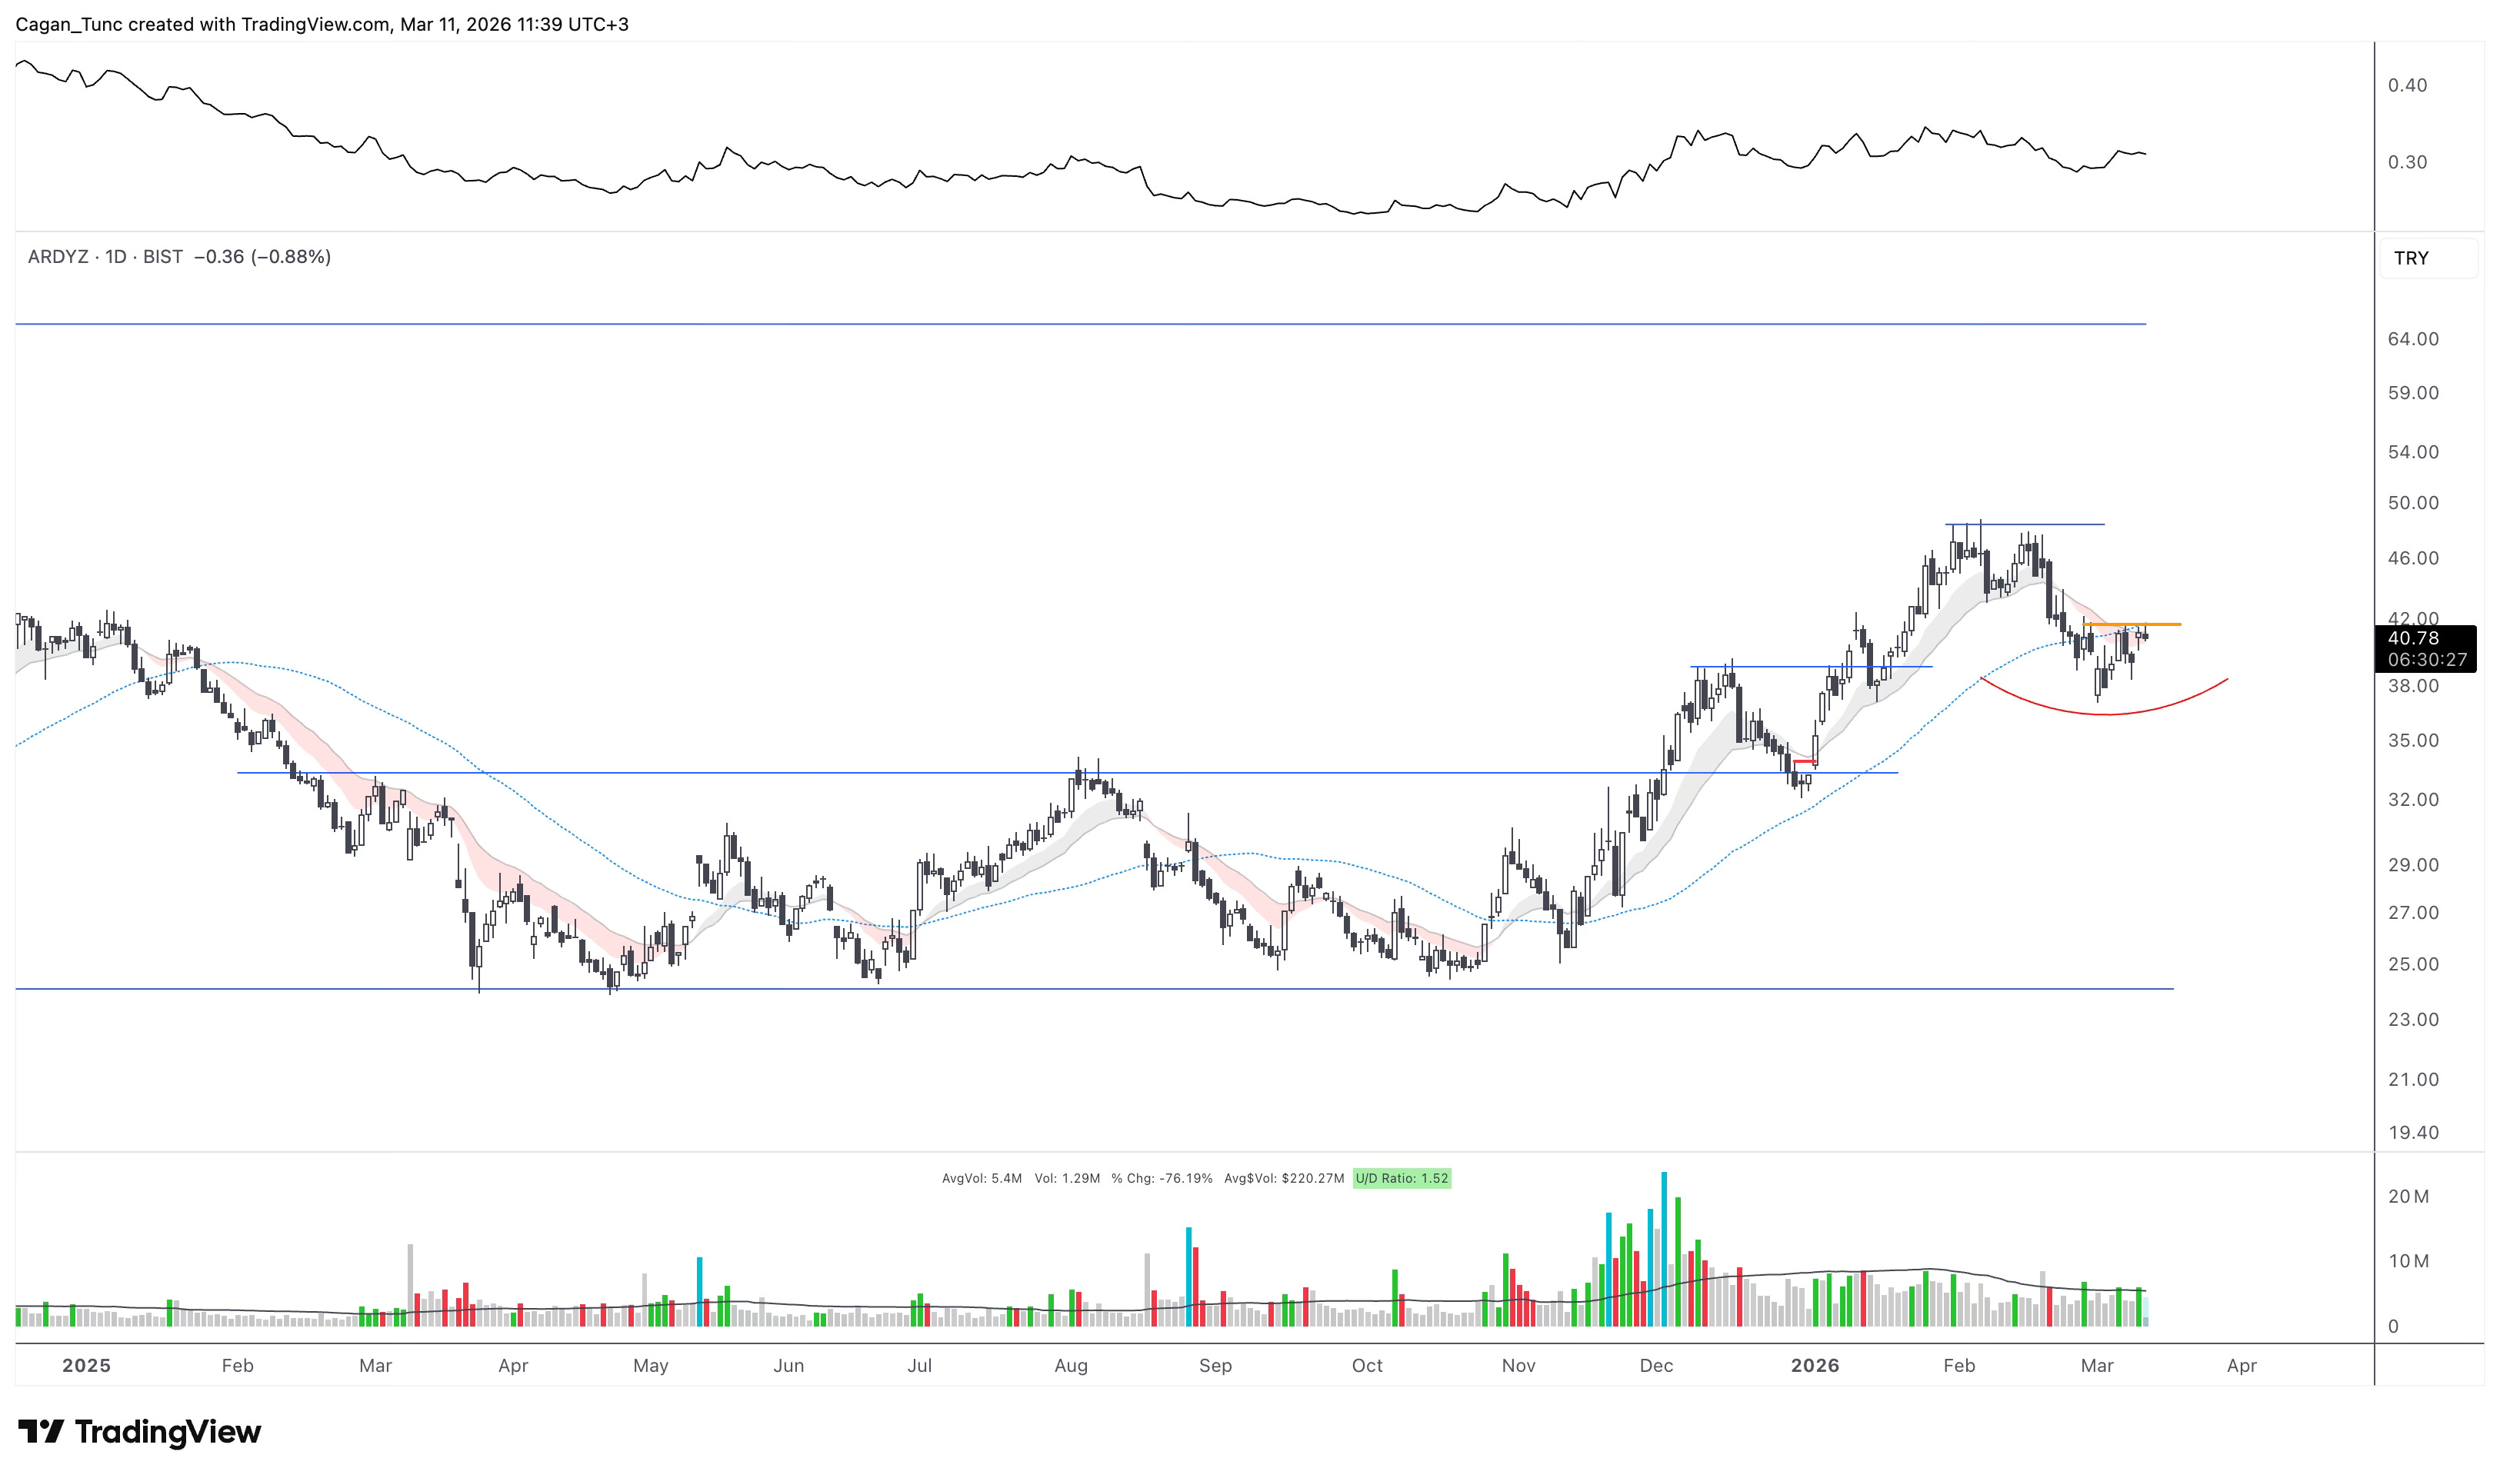Screen dimensions: 2500x1478
Task: Click the 20M label on volume scale
Action: coord(2408,1196)
